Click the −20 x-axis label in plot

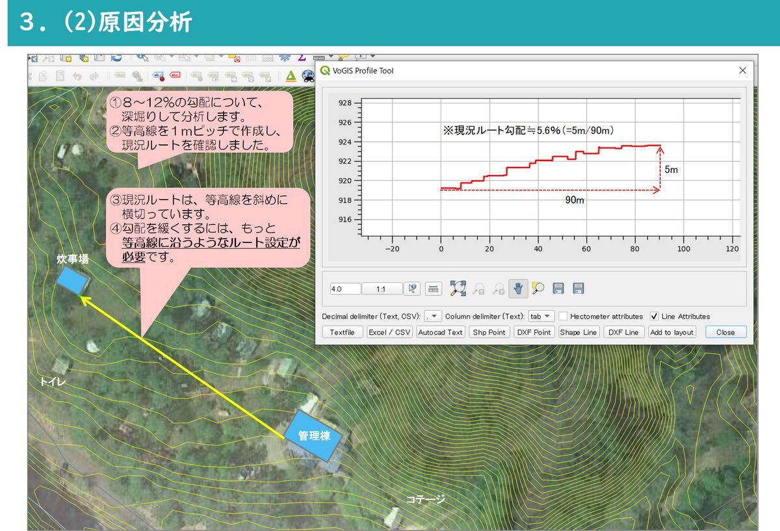pyautogui.click(x=392, y=248)
